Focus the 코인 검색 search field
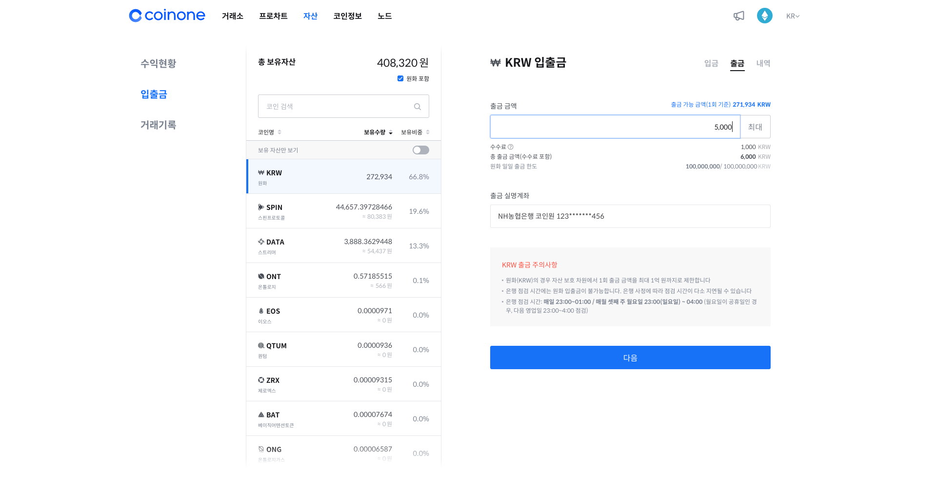The height and width of the screenshot is (489, 936). click(343, 106)
